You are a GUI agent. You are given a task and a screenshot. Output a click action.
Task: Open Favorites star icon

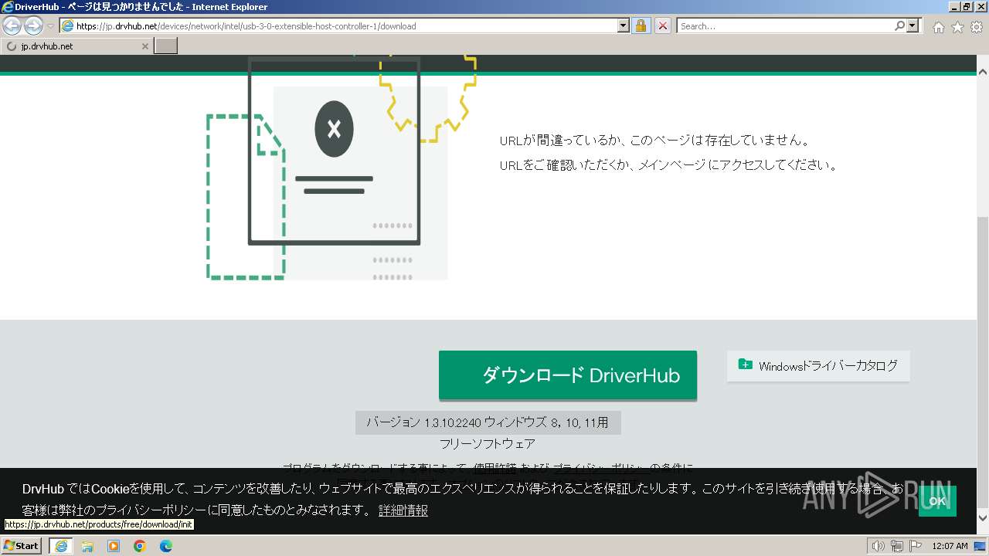click(x=957, y=27)
